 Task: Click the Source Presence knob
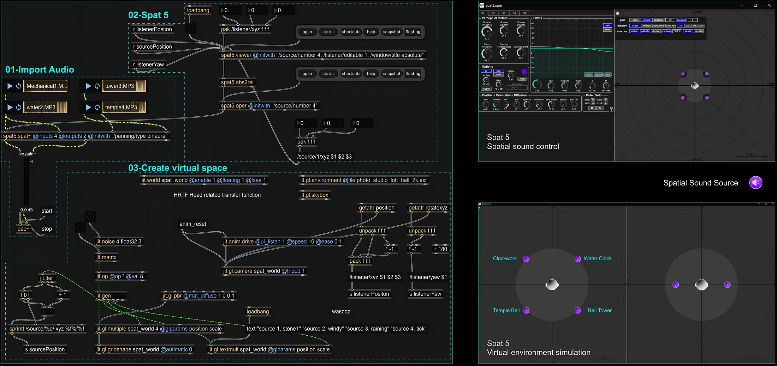tap(487, 31)
